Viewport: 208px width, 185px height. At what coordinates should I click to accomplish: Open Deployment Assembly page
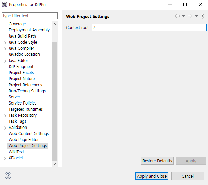pyautogui.click(x=29, y=30)
